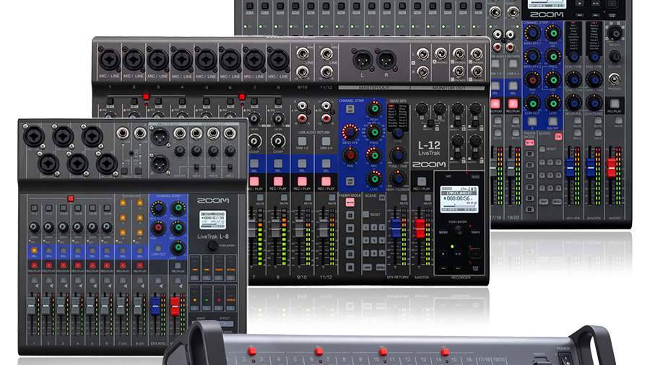Click the L-12 FADER MODE master button
The height and width of the screenshot is (365, 650).
point(350,203)
